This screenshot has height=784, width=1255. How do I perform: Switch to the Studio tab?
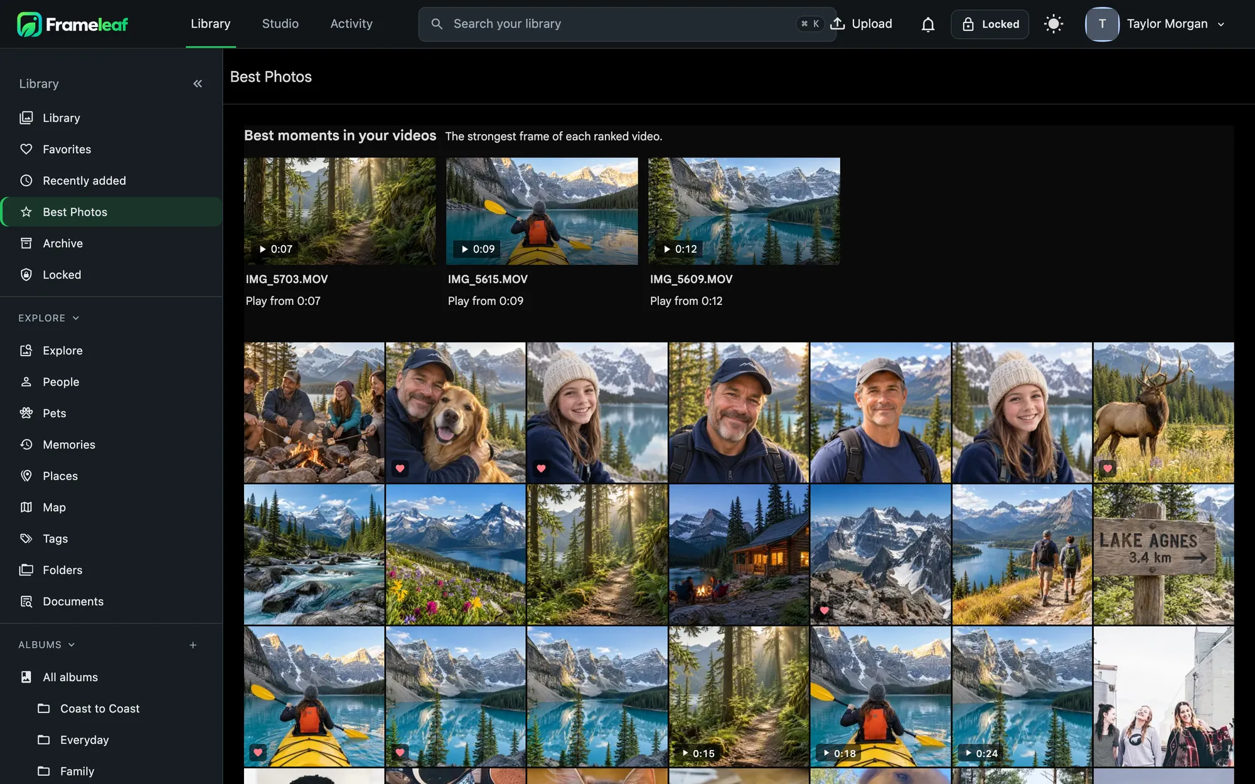[x=280, y=24]
